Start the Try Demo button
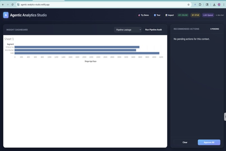Viewport: 226px width, 151px height. pos(143,15)
